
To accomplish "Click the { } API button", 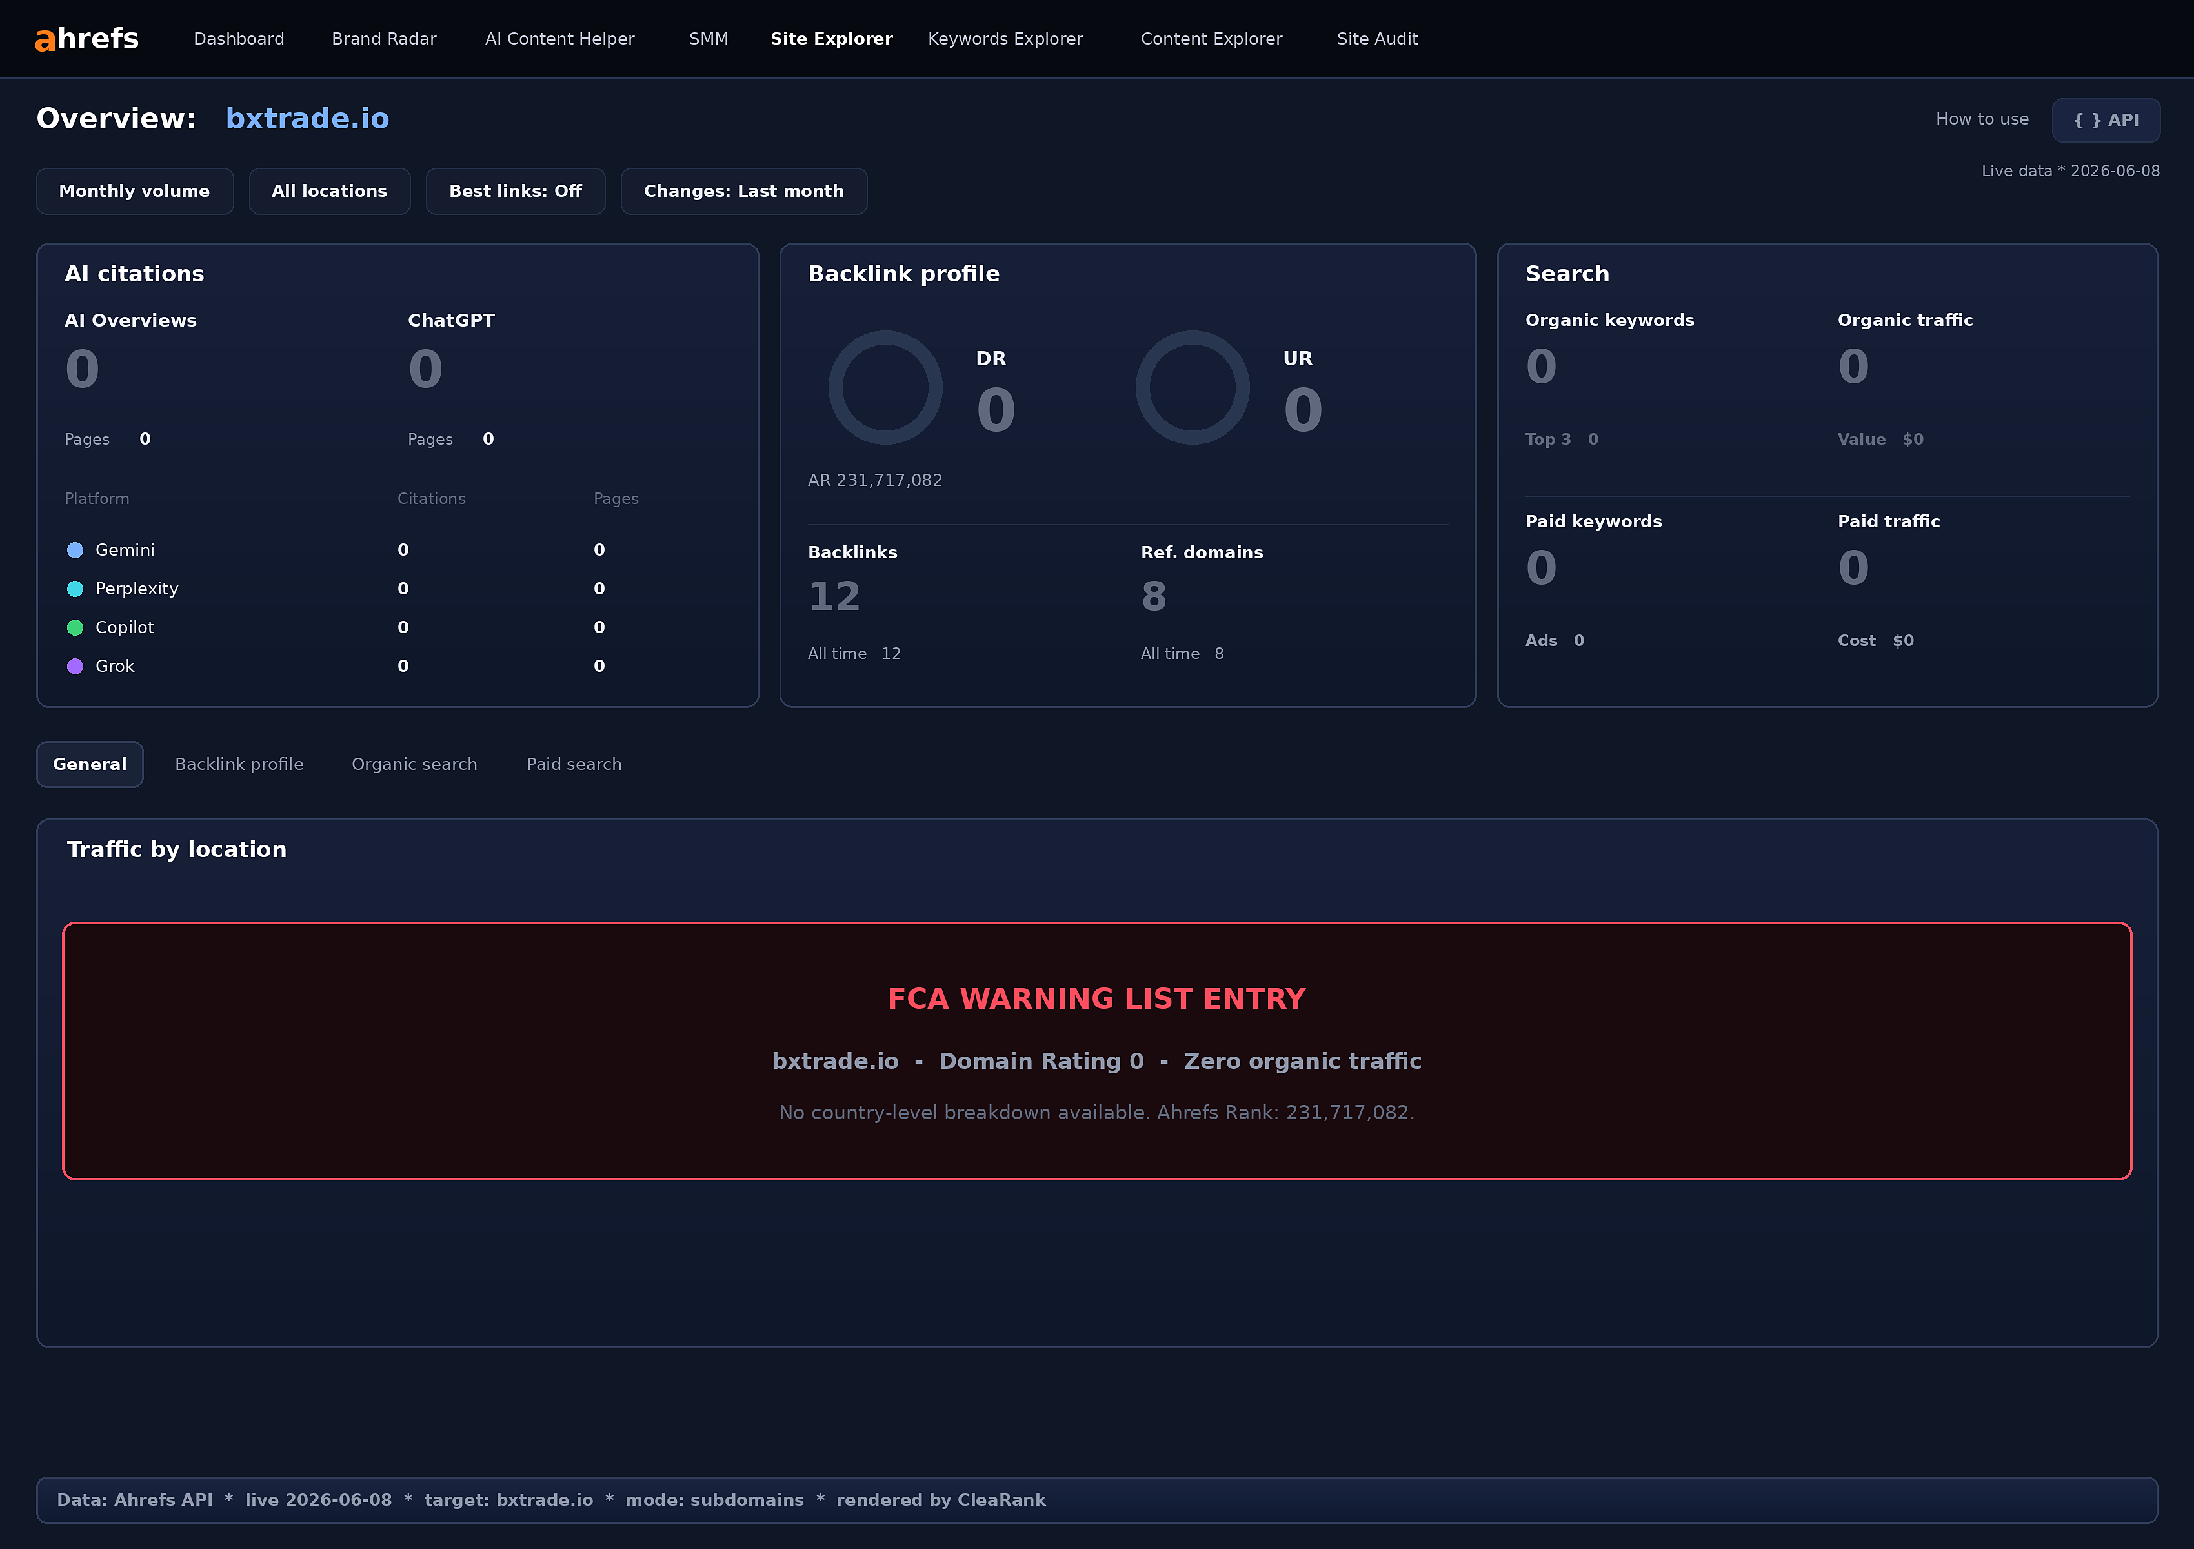I will tap(2105, 121).
